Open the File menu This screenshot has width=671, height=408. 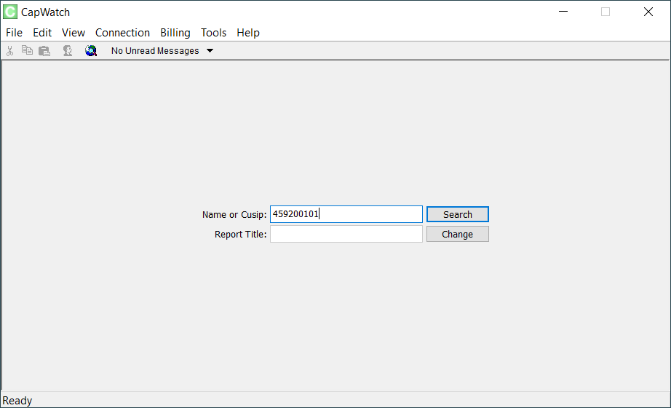click(14, 33)
